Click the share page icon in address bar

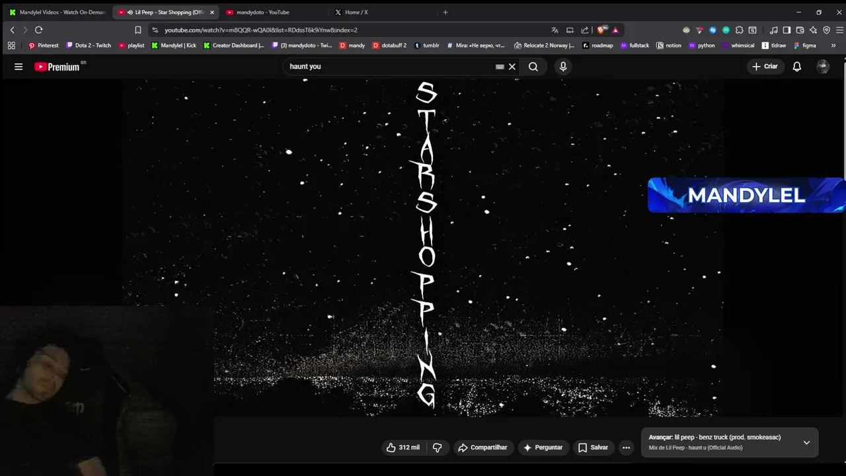coord(585,30)
